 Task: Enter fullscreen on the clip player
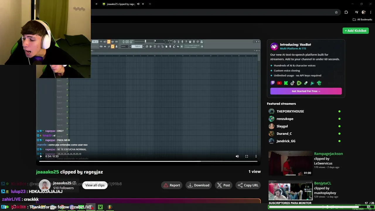coord(247,156)
